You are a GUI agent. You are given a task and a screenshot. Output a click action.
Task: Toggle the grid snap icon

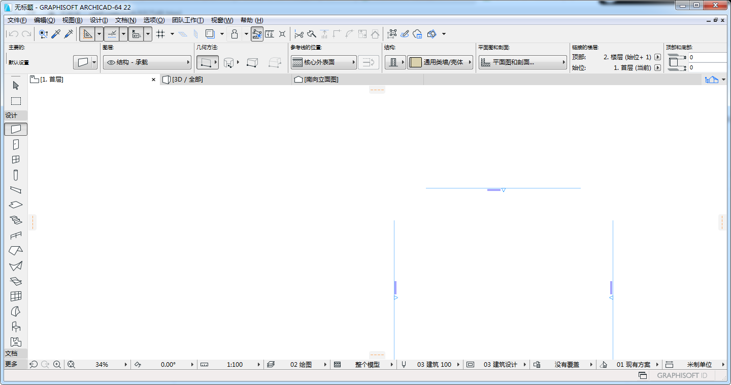point(160,34)
